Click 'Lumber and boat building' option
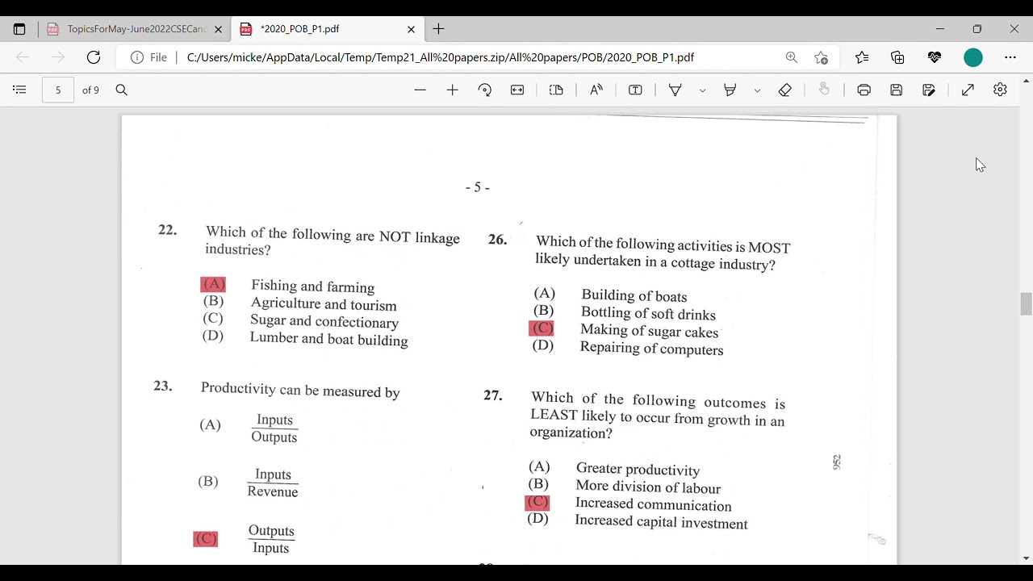 pyautogui.click(x=328, y=339)
